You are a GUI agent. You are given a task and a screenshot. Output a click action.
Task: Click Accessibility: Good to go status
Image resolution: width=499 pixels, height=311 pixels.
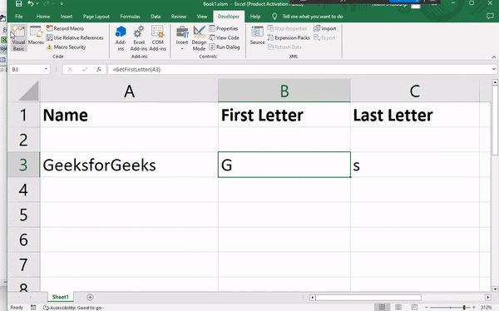pos(72,308)
